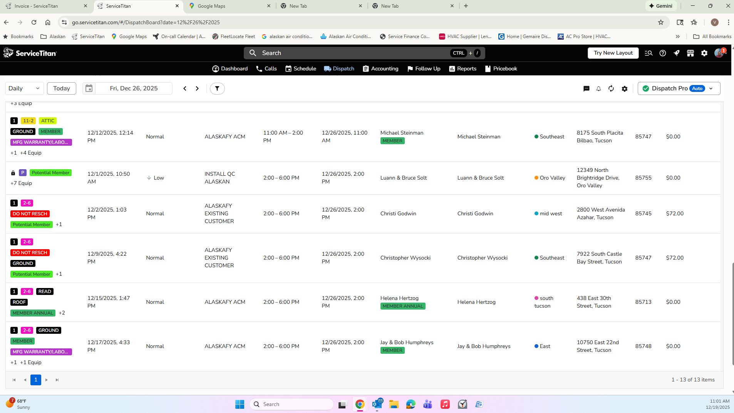Open the Chrome three-dot menu
The image size is (734, 413).
(728, 22)
